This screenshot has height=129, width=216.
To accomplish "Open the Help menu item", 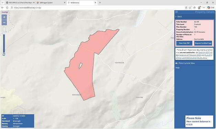I will pos(177,68).
